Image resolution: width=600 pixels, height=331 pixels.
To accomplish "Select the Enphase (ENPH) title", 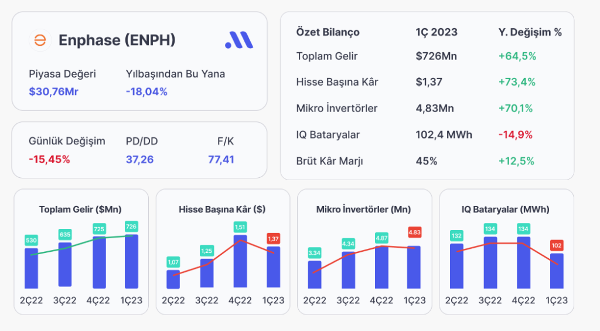I will 117,40.
